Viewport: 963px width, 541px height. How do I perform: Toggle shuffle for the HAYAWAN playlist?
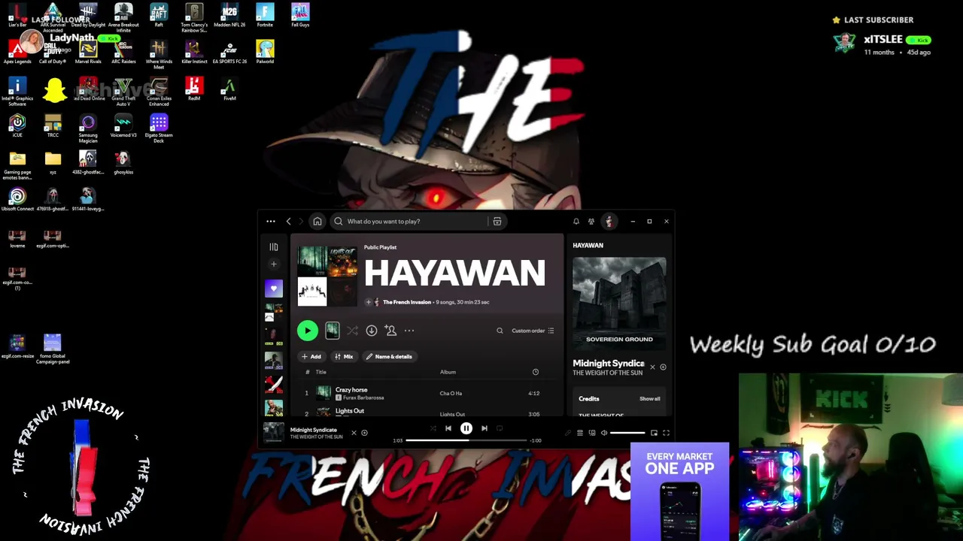pos(352,331)
